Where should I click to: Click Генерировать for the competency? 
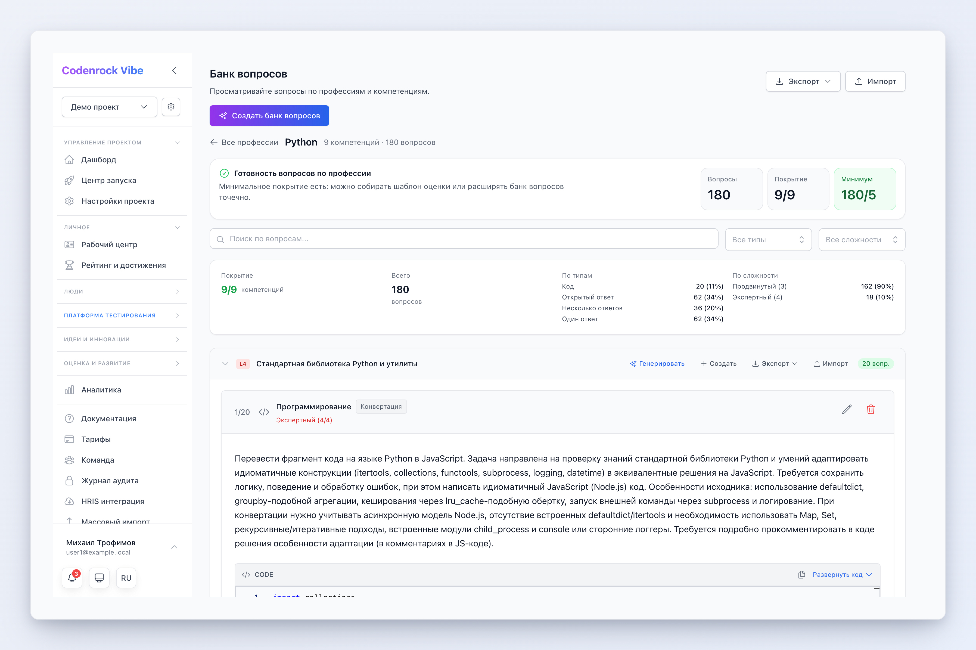(x=657, y=364)
